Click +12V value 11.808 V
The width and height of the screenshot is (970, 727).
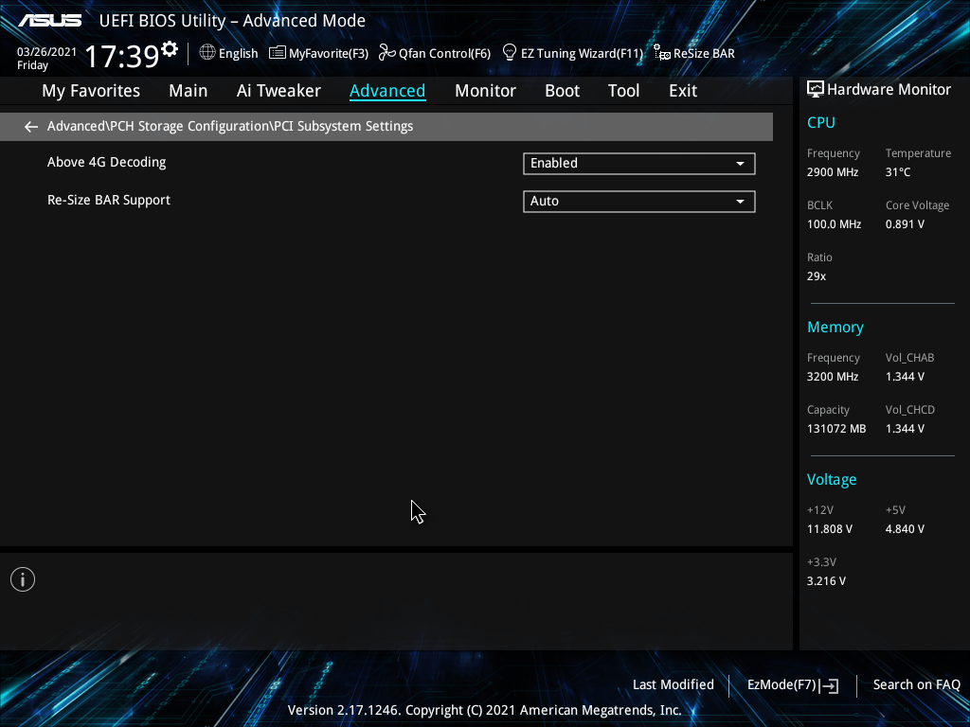point(830,529)
